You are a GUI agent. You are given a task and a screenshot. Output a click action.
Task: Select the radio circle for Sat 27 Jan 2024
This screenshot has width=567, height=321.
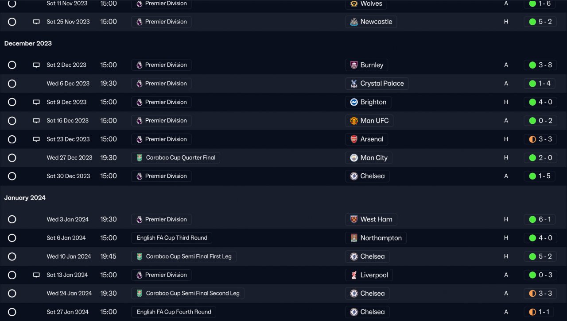click(12, 312)
